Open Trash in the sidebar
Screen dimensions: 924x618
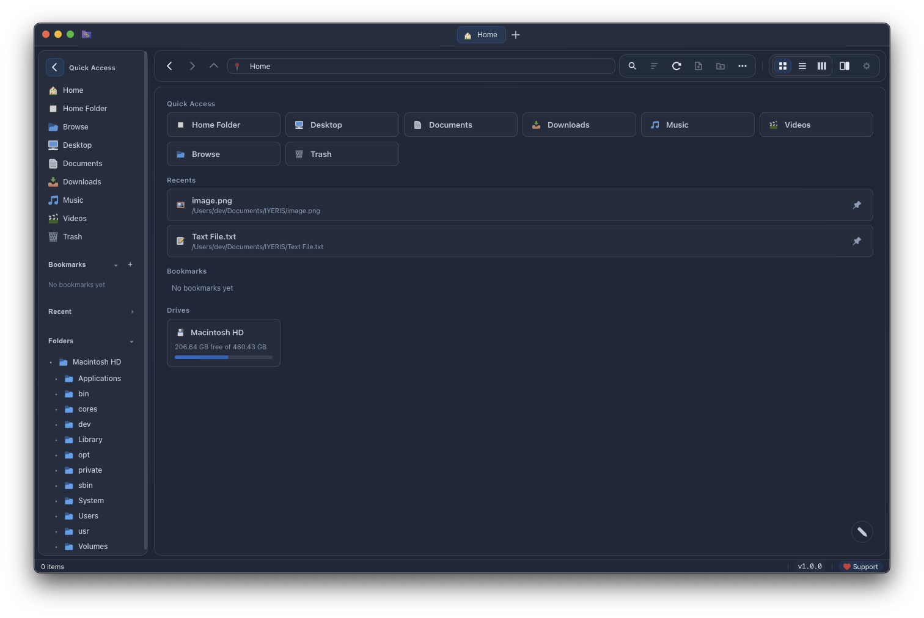92,237
